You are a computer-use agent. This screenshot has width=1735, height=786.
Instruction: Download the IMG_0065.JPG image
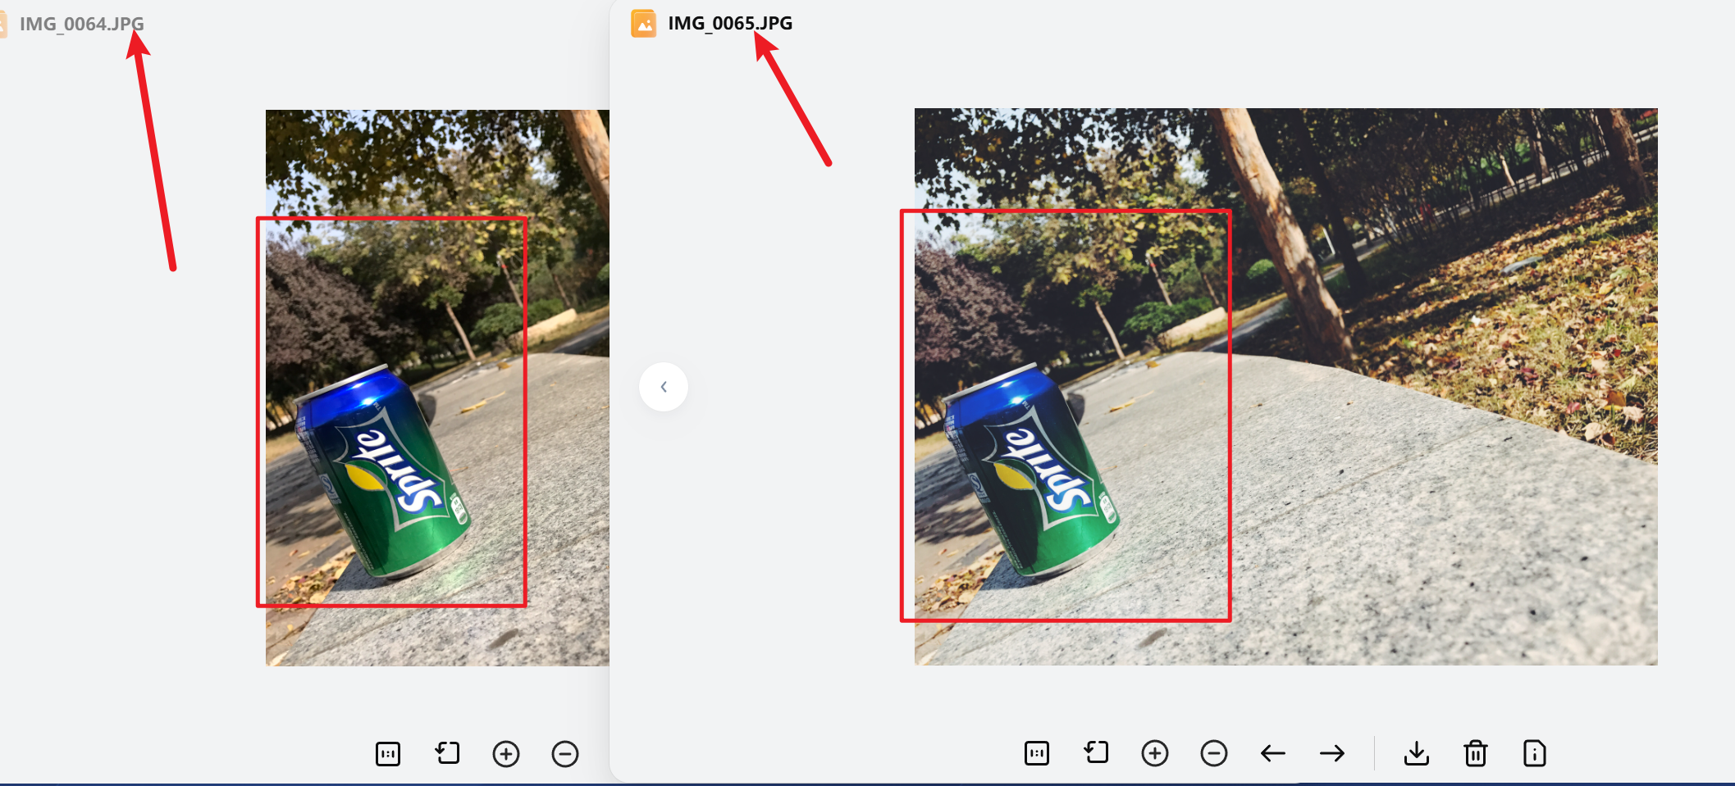[x=1417, y=752]
